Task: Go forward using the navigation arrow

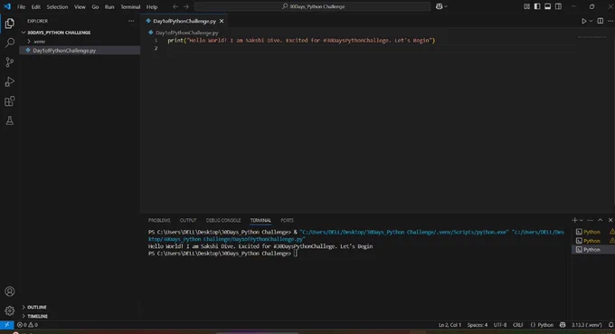Action: (x=186, y=6)
